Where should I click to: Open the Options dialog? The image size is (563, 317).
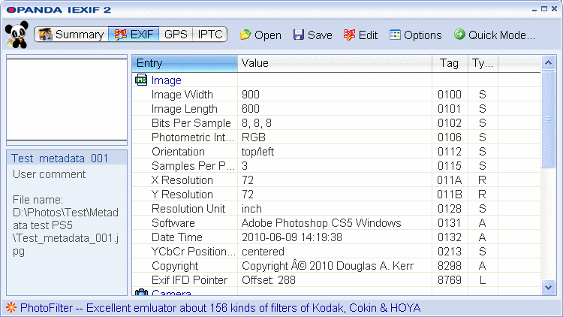(x=415, y=35)
